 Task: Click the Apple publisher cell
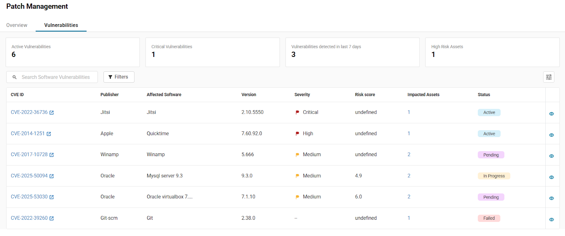pos(107,134)
